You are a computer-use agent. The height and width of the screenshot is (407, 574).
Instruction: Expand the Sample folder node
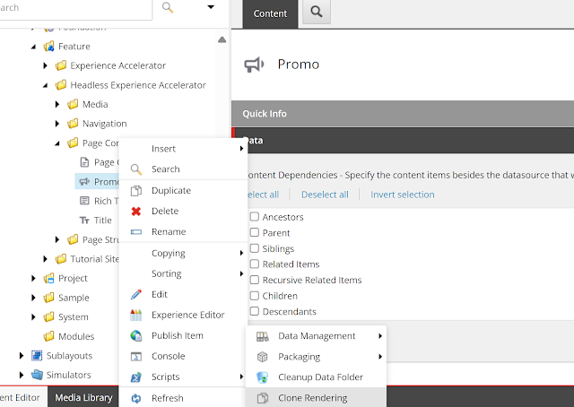33,298
